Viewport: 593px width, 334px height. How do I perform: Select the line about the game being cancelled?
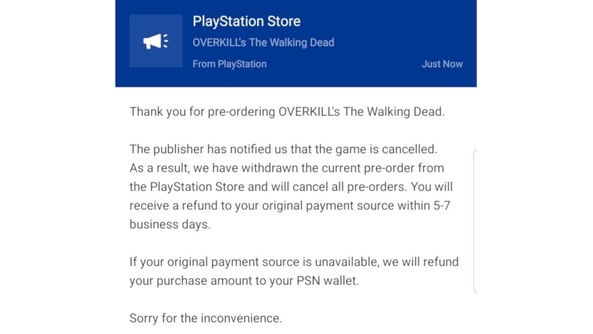tap(283, 149)
